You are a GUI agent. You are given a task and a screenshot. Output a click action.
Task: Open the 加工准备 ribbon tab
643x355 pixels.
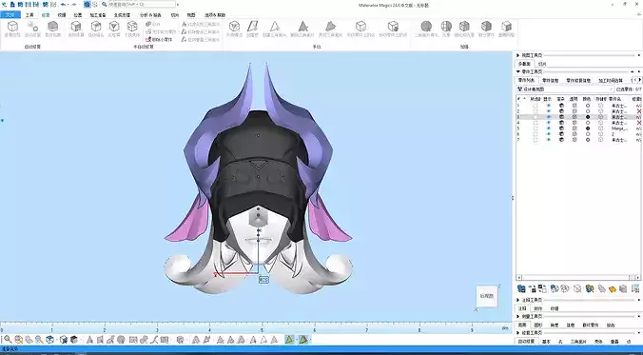point(98,15)
